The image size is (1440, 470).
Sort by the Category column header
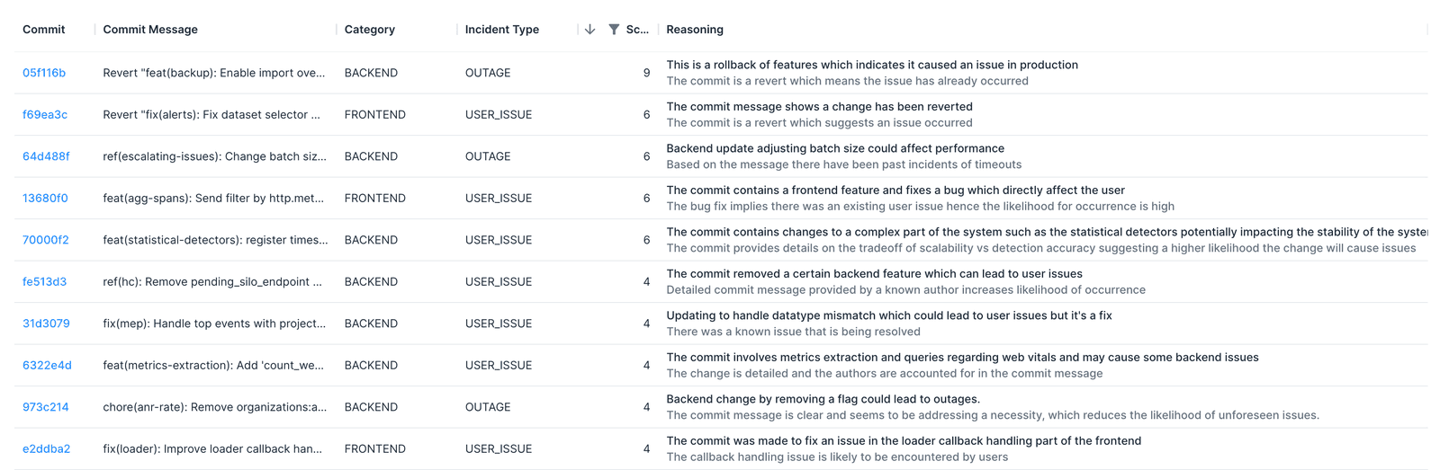[370, 30]
